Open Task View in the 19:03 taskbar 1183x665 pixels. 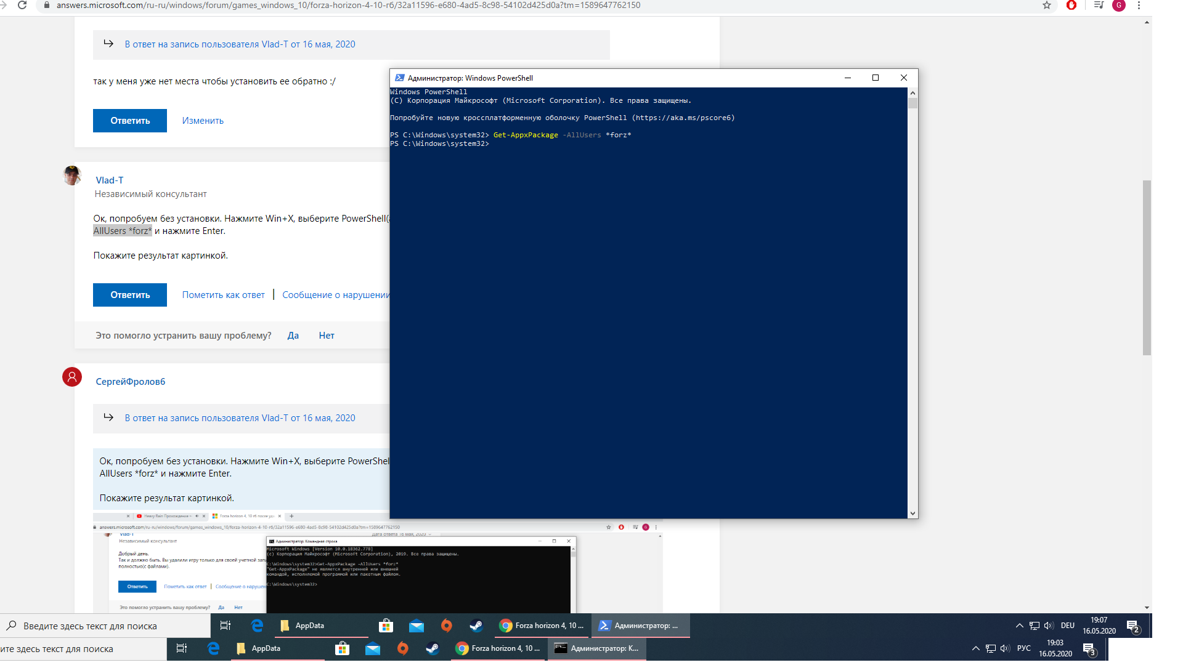pos(182,648)
